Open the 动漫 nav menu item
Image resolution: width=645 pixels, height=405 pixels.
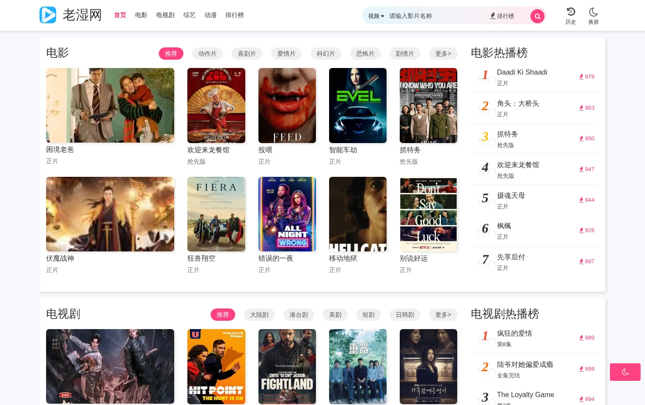(211, 15)
